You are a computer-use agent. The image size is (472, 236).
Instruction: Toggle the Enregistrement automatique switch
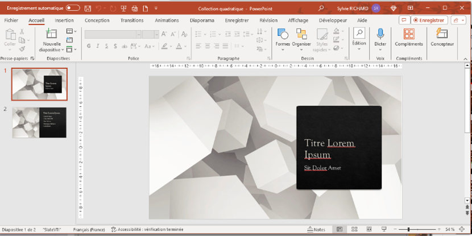point(73,8)
